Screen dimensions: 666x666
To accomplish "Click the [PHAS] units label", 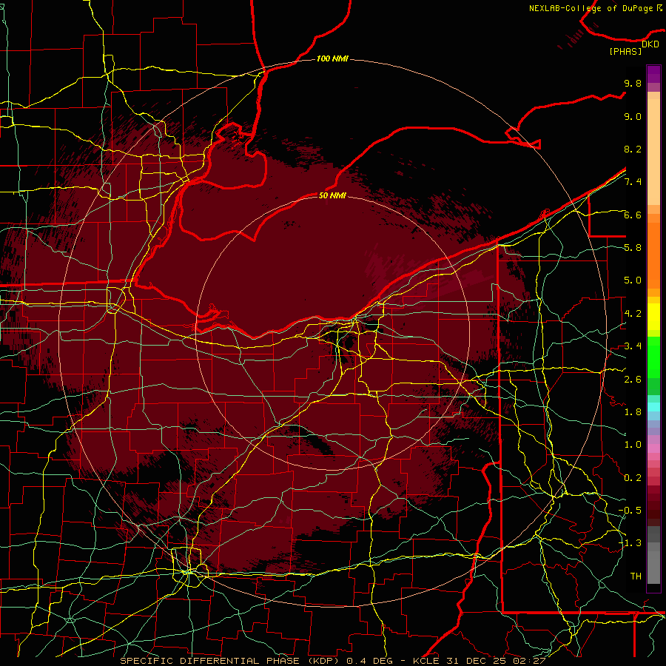I will 625,51.
